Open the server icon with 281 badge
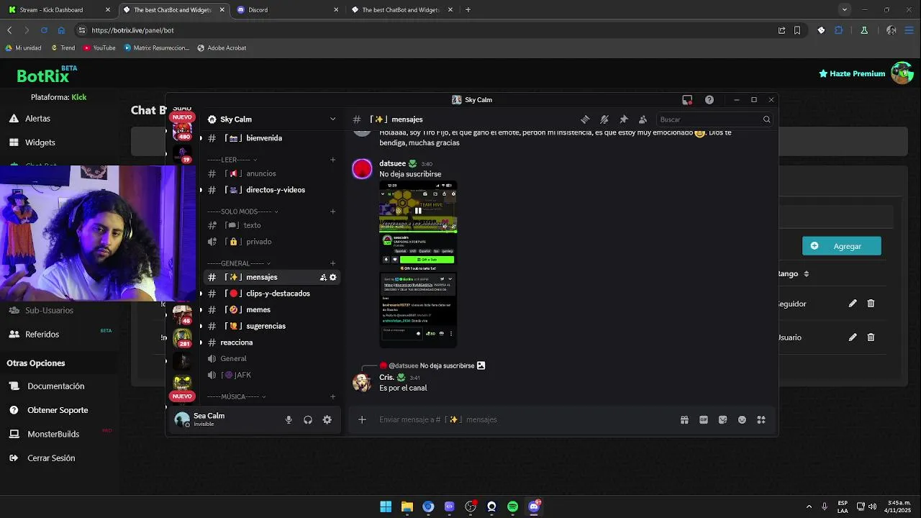The image size is (921, 518). 182,337
